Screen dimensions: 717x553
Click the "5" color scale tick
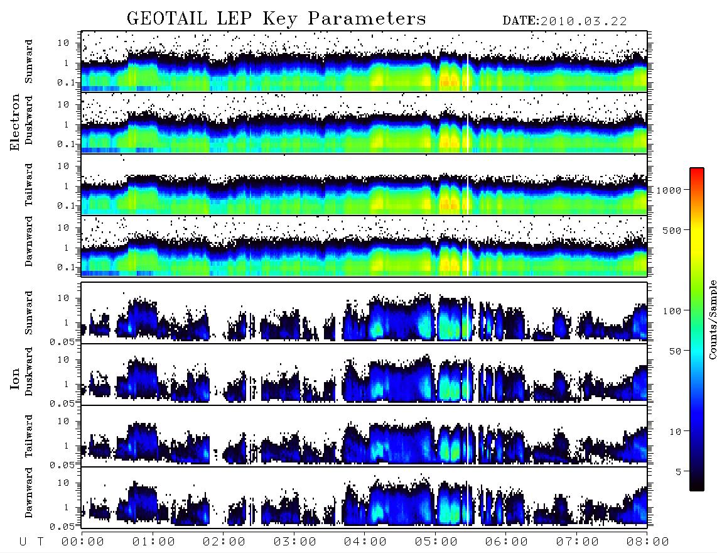coord(679,471)
